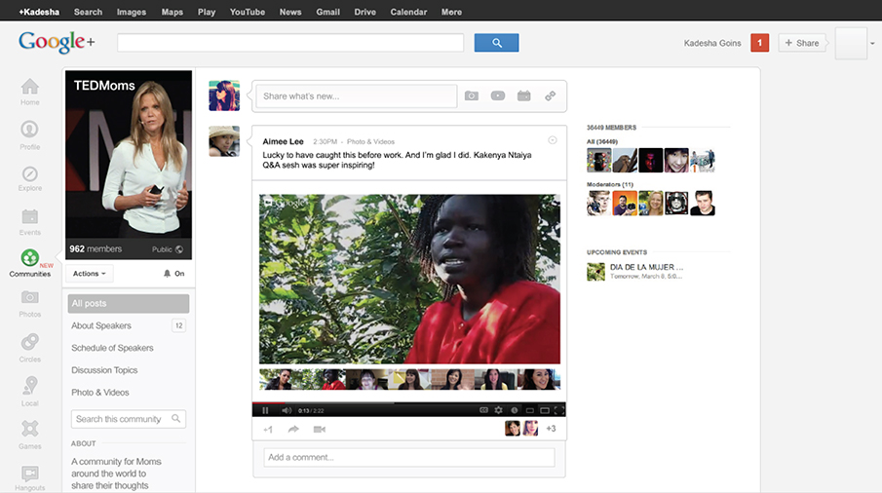
Task: View All (36449) members list
Action: tap(602, 141)
